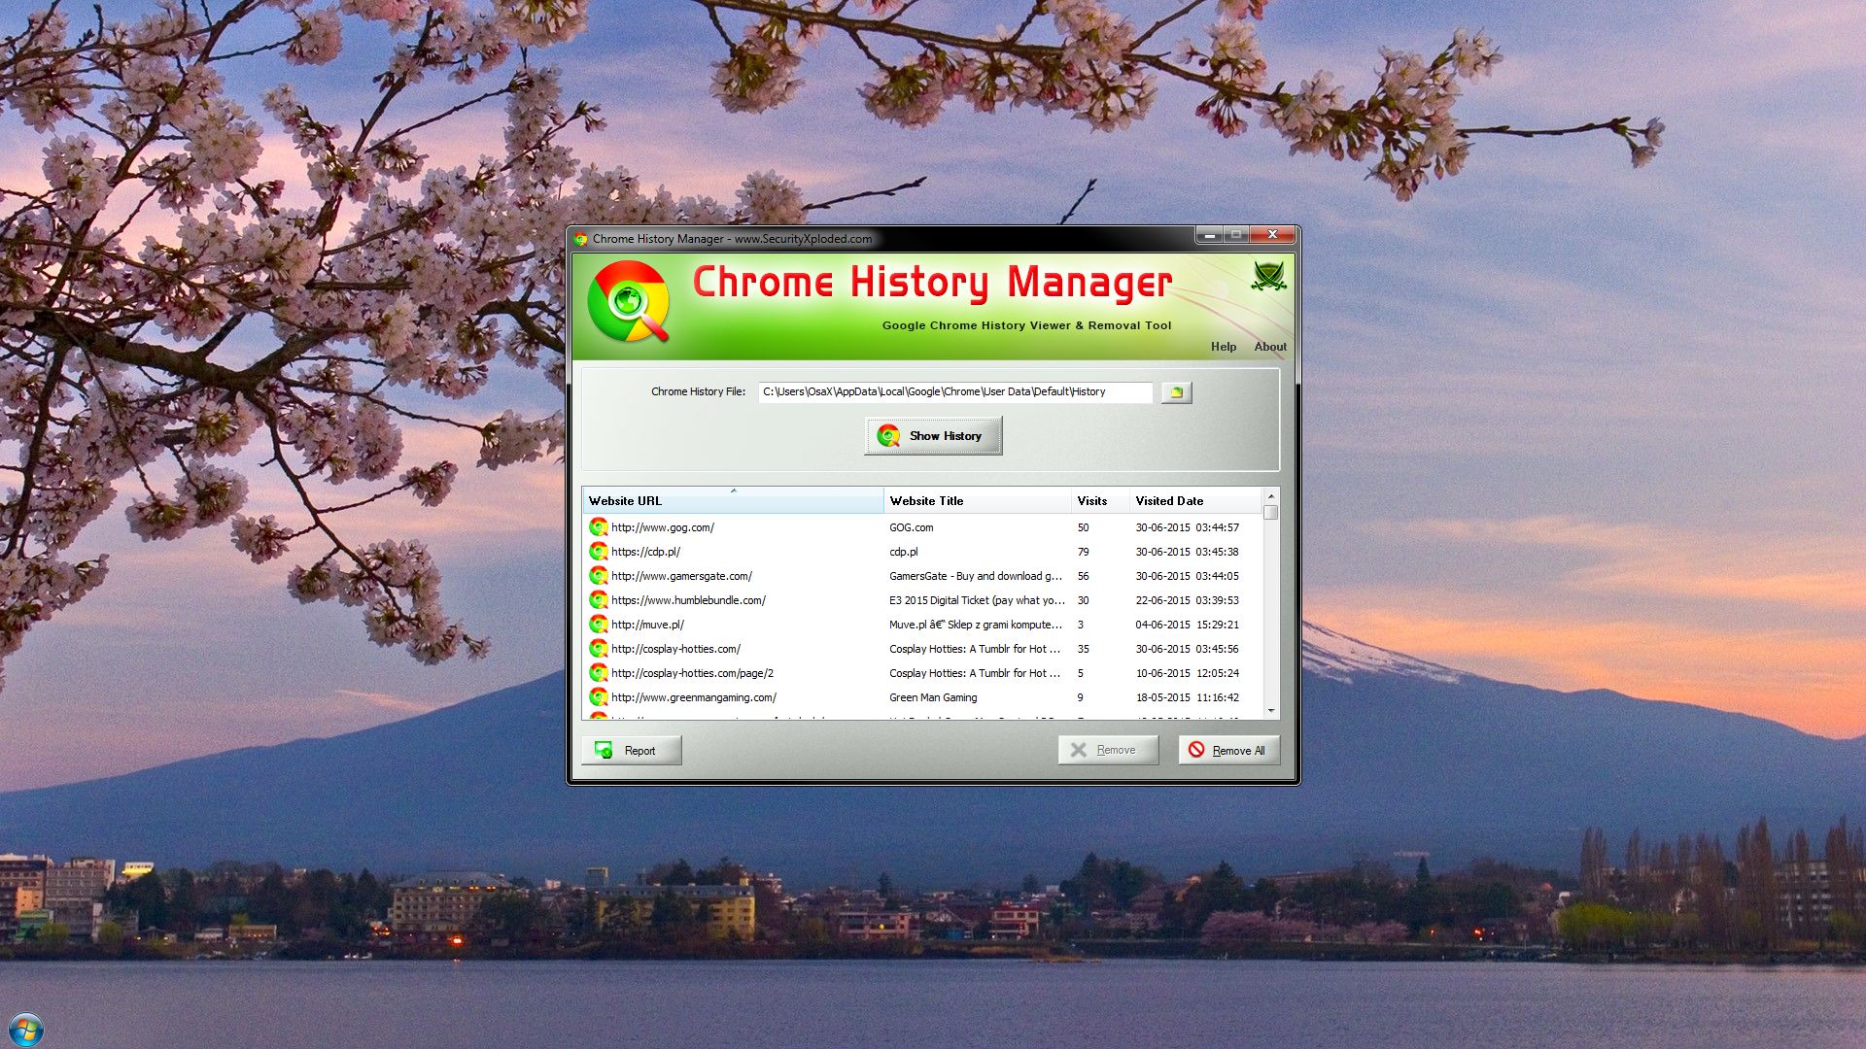Click the SecurityXploded pirate shield logo
Image resolution: width=1866 pixels, height=1049 pixels.
[1269, 278]
